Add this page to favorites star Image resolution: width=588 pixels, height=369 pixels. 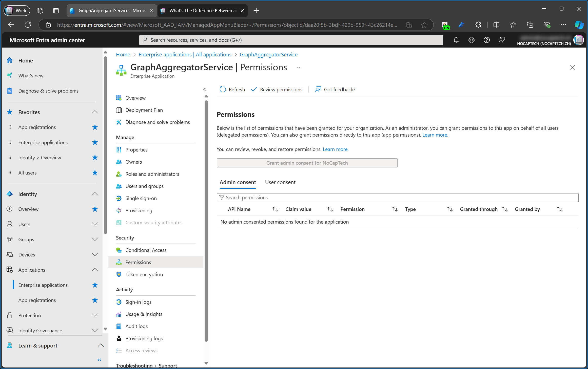point(424,25)
